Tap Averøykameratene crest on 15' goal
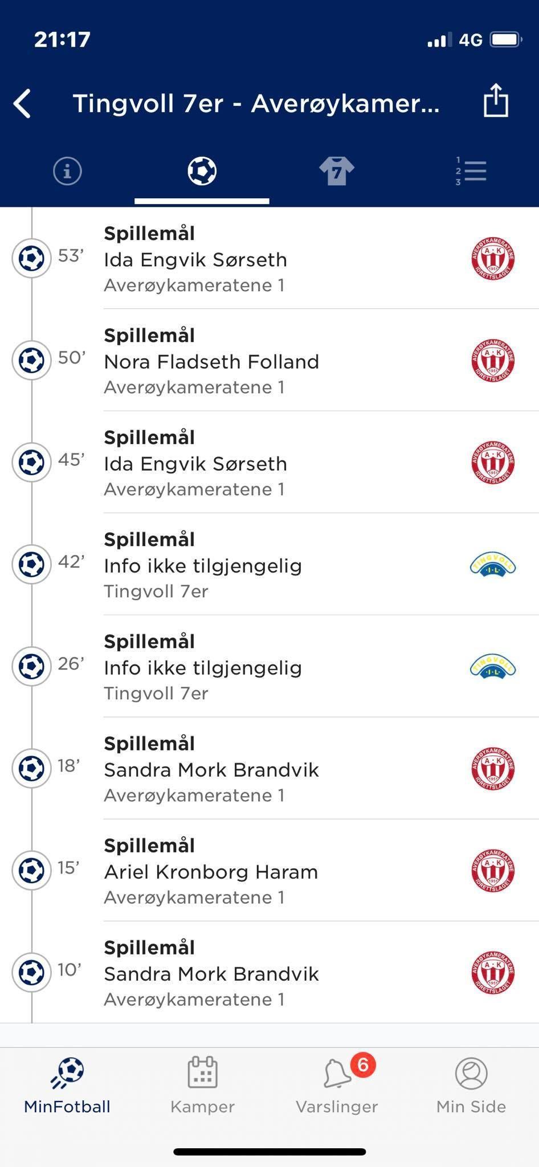The width and height of the screenshot is (539, 1167). click(x=493, y=871)
